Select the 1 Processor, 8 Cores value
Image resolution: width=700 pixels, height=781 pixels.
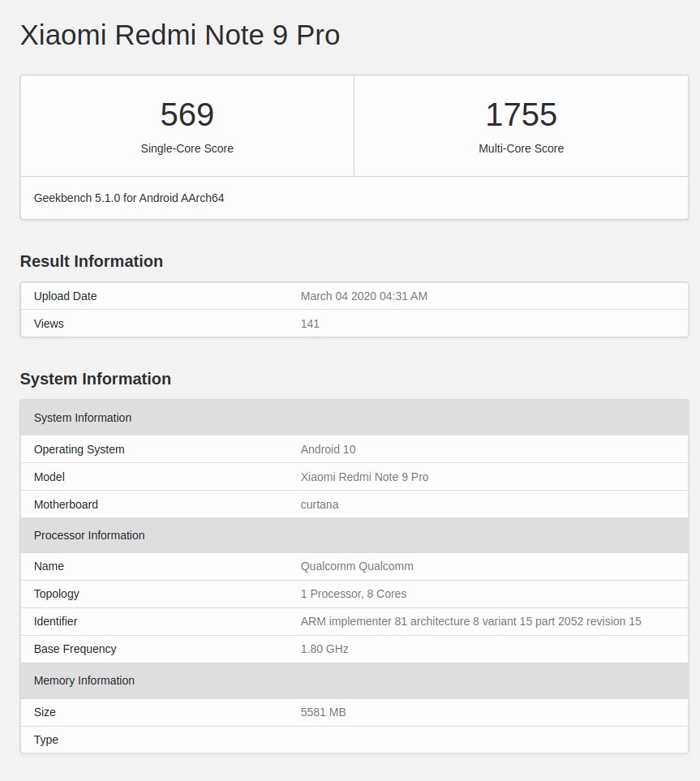353,594
